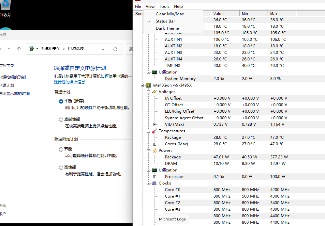The image size is (325, 226).
Task: Select the 卓越性能 power plan
Action: coord(61,120)
